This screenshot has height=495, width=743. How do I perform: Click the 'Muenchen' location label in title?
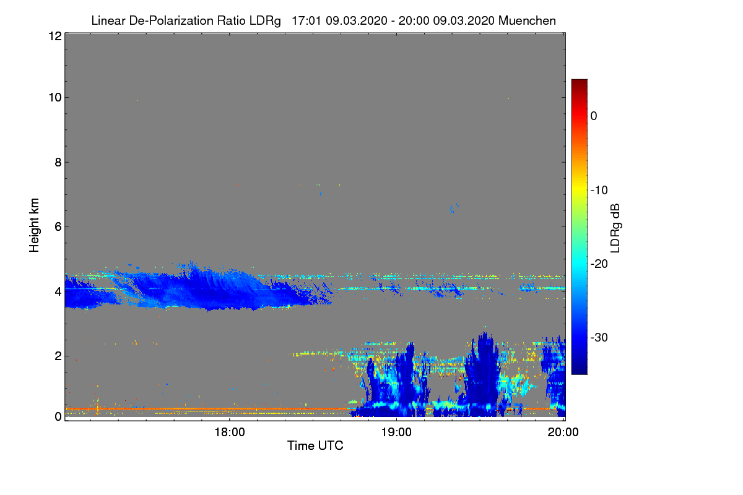[x=527, y=21]
